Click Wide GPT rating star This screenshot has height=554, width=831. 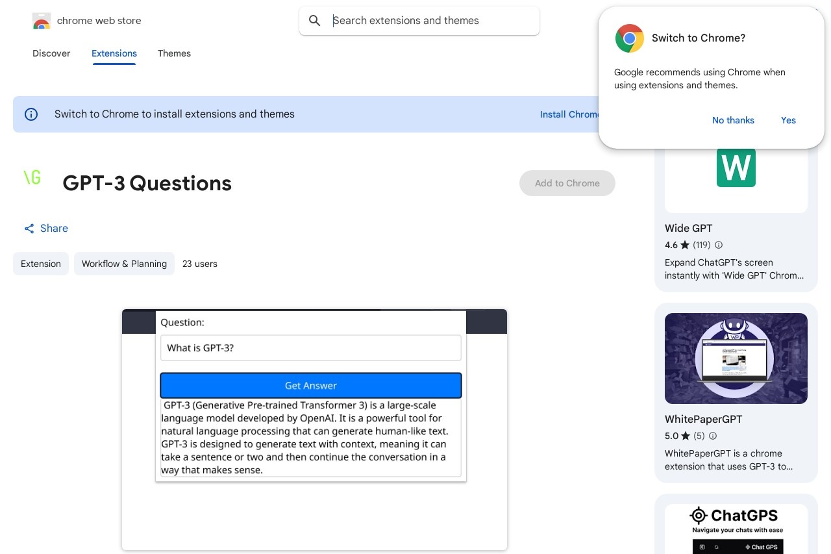click(x=685, y=245)
